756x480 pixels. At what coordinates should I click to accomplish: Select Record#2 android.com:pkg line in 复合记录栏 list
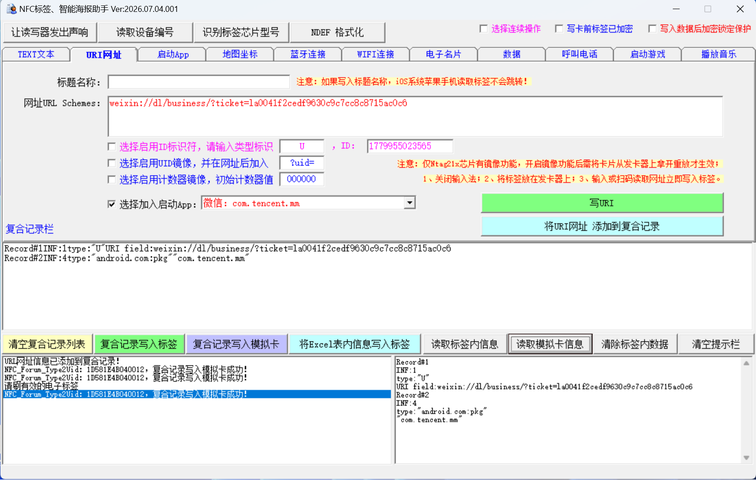pyautogui.click(x=126, y=259)
